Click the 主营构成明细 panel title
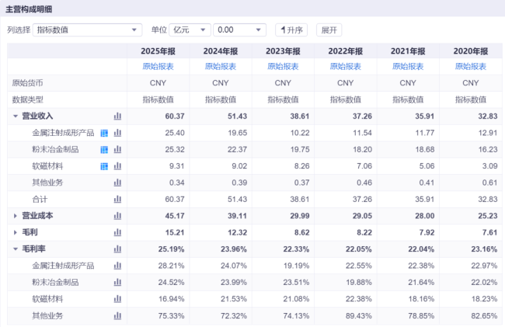Viewport: 505px width, 327px height. (x=29, y=9)
